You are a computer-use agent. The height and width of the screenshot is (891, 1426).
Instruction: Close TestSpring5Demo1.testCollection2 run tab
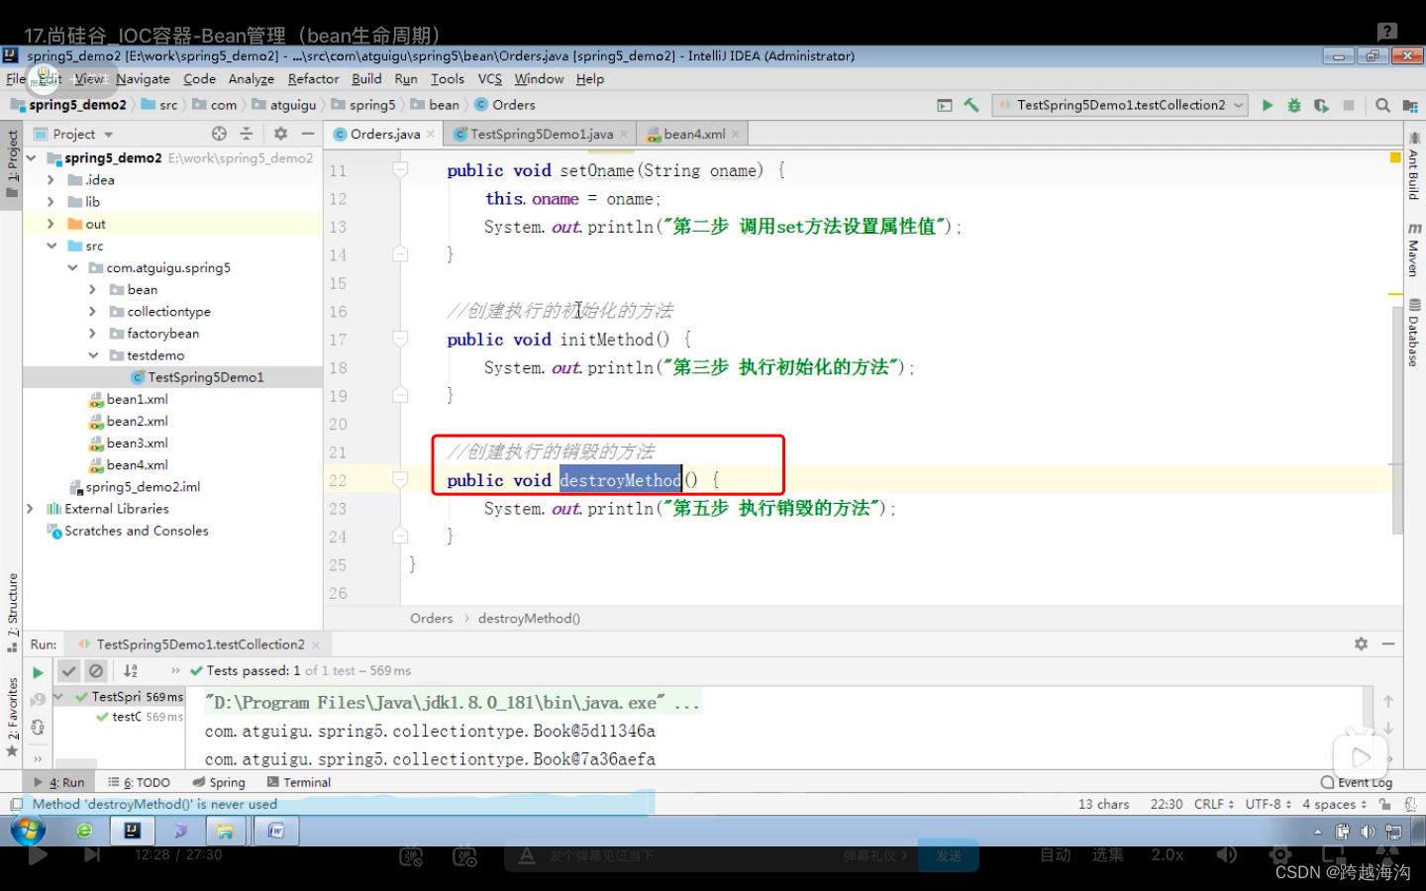(315, 644)
